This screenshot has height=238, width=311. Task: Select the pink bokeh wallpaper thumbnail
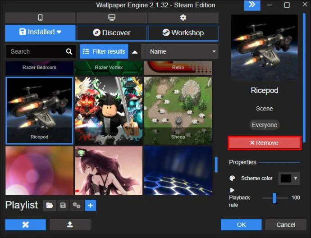point(39,171)
